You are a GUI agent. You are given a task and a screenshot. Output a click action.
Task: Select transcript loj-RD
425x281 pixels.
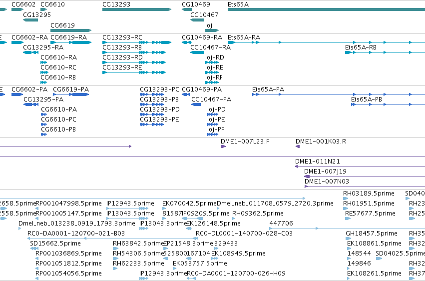coord(215,57)
